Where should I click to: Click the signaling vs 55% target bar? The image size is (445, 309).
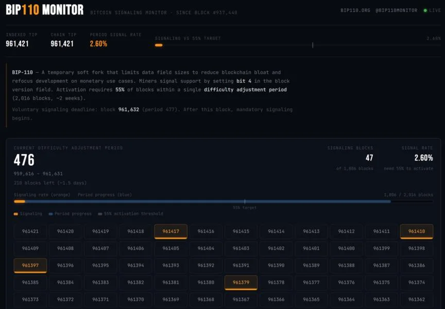click(298, 45)
